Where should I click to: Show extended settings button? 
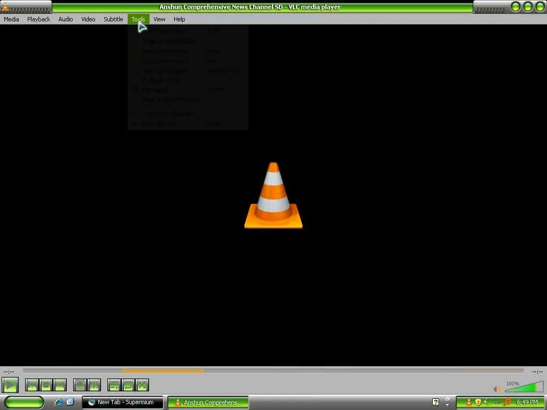point(94,385)
